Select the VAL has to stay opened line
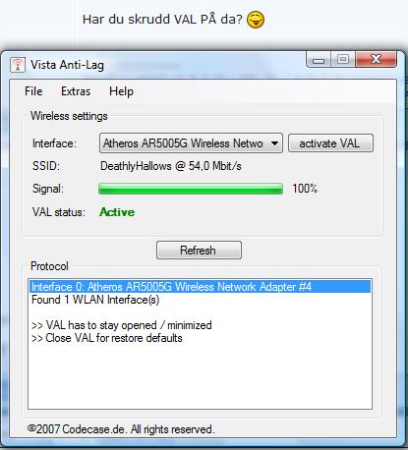 [x=122, y=325]
